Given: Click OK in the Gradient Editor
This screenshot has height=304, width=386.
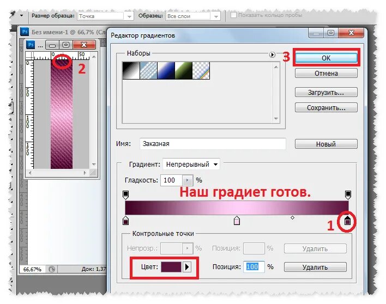Looking at the screenshot, I should (x=326, y=58).
